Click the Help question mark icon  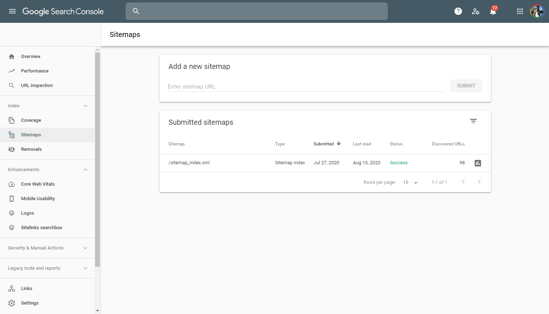458,11
